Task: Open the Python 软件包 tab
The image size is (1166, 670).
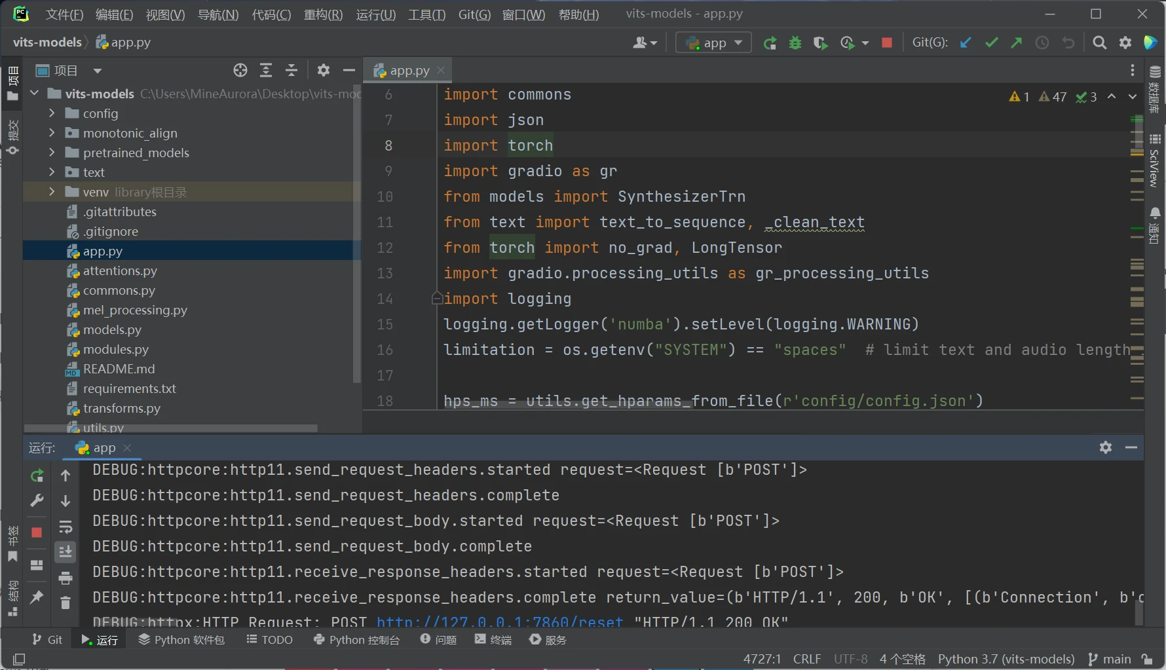Action: (x=181, y=640)
